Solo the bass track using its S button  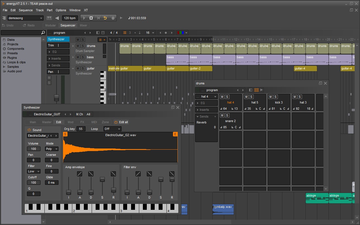point(83,57)
